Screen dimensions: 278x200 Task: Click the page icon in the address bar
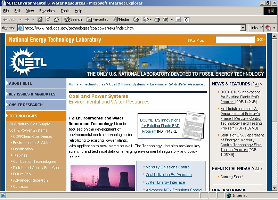pyautogui.click(x=21, y=28)
